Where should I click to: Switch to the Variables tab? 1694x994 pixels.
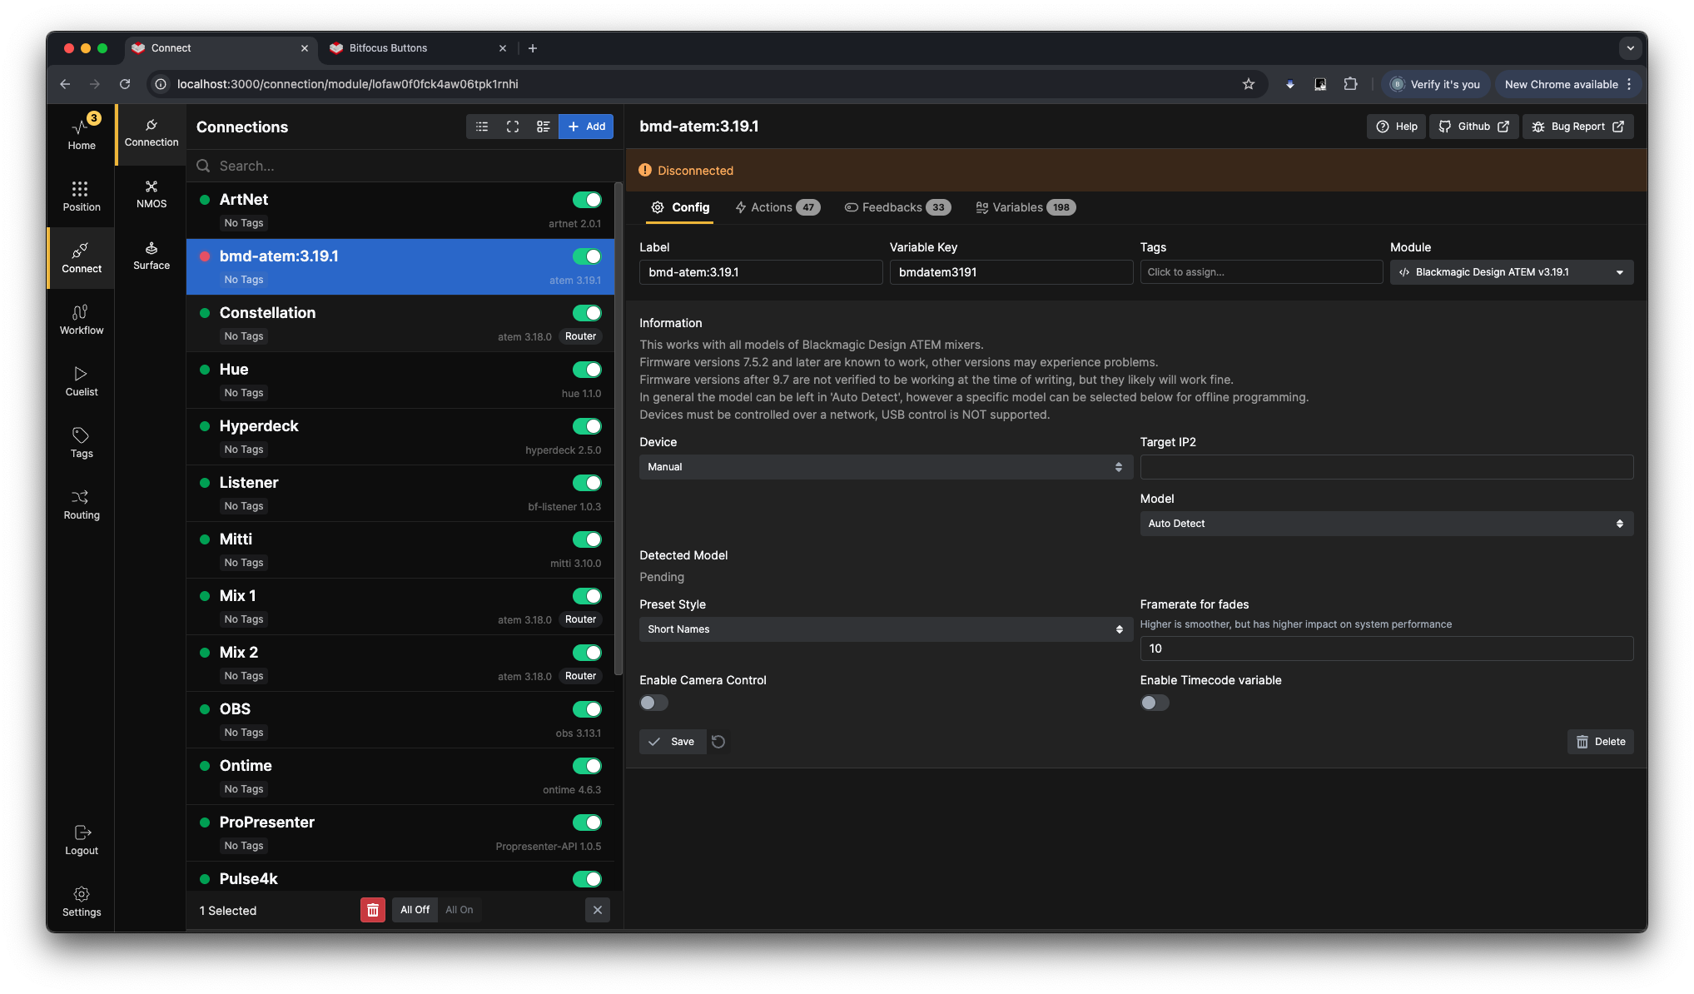1026,207
